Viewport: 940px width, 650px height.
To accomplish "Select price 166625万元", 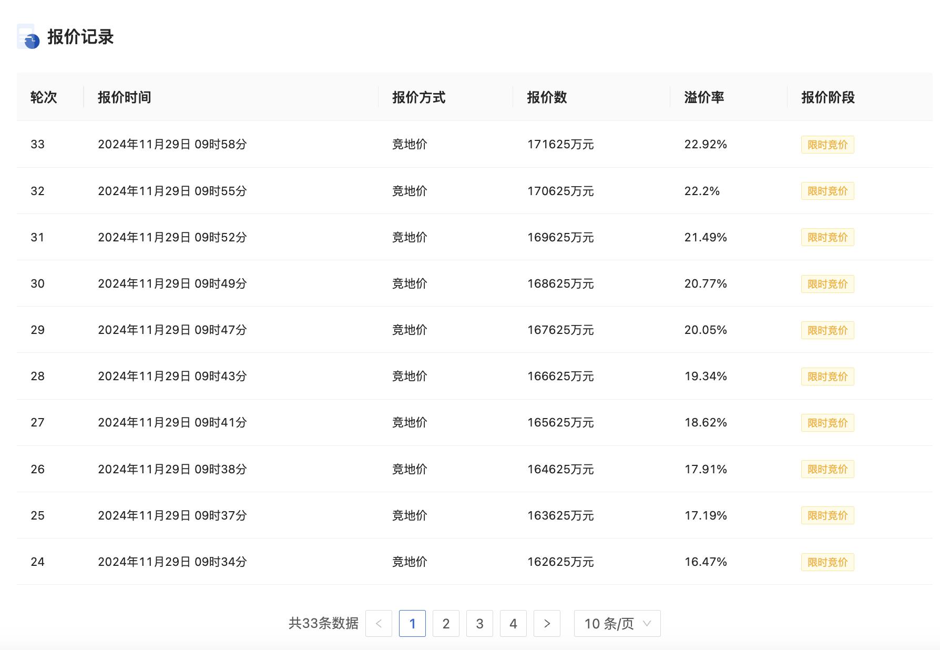I will tap(560, 376).
